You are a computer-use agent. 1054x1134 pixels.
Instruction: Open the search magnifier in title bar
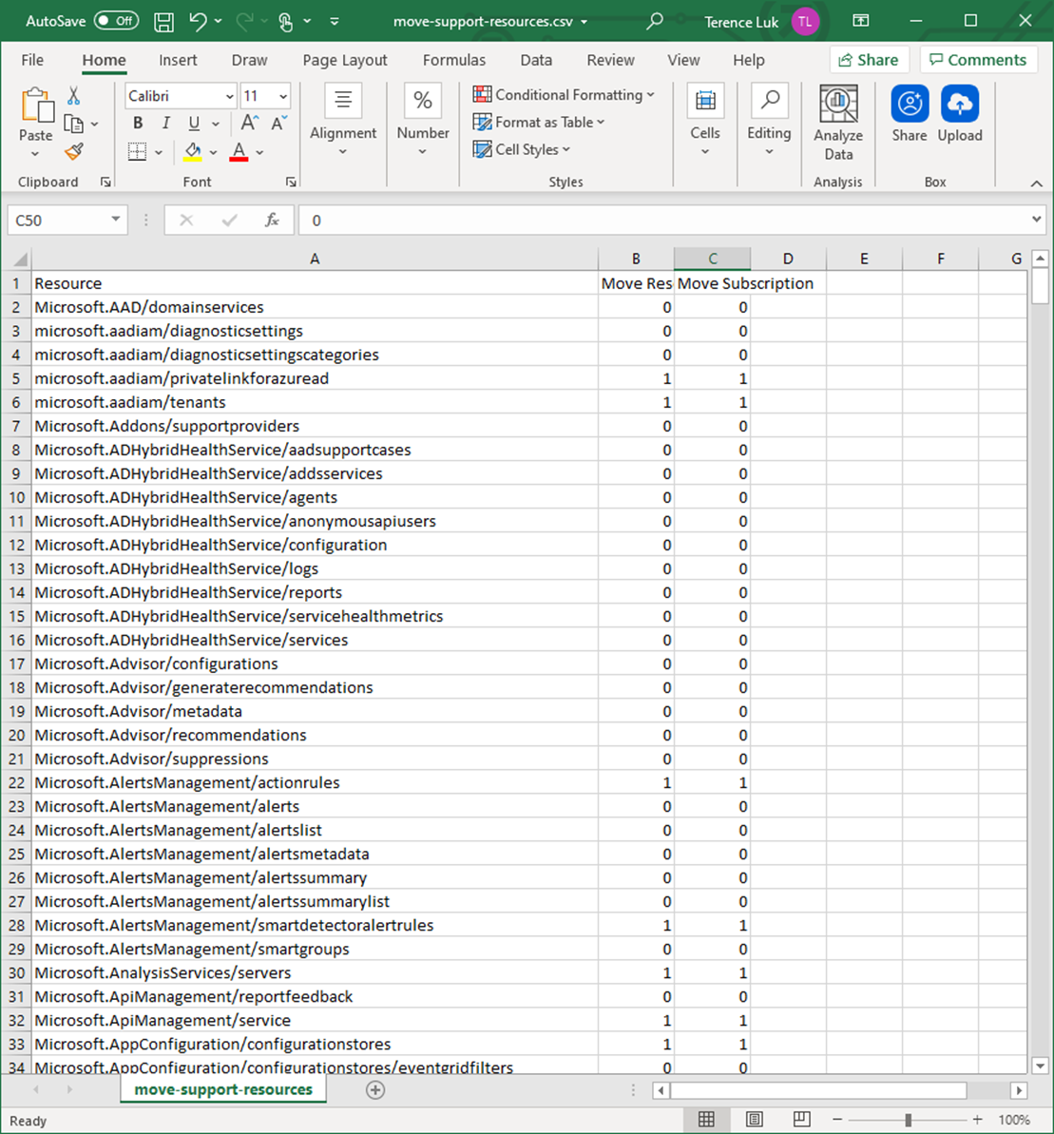click(x=654, y=21)
